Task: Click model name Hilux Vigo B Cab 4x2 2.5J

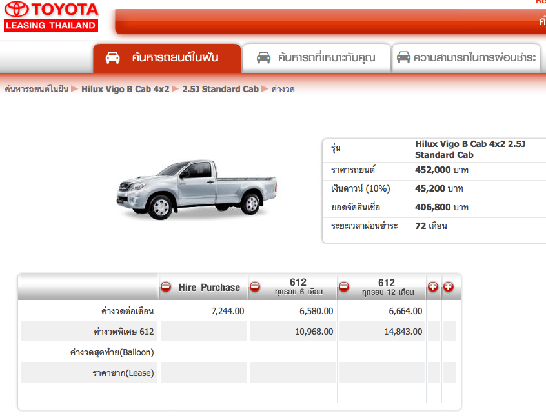Action: pyautogui.click(x=470, y=149)
